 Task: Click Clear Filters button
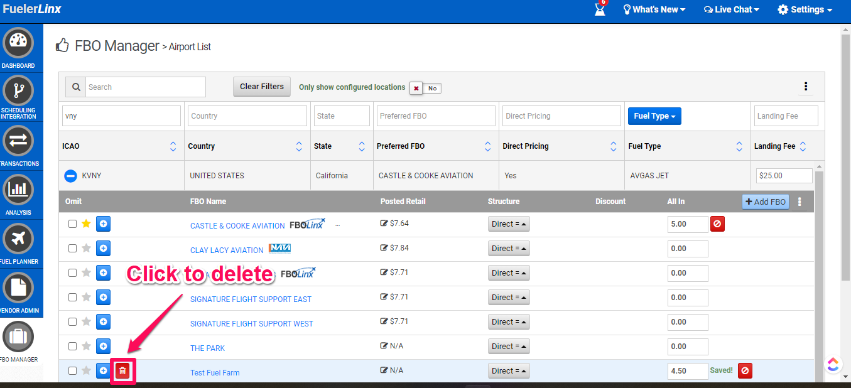(x=262, y=87)
